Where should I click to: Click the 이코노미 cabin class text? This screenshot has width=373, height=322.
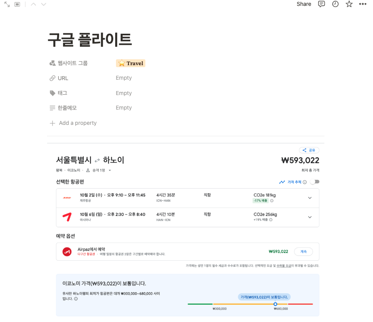point(74,170)
